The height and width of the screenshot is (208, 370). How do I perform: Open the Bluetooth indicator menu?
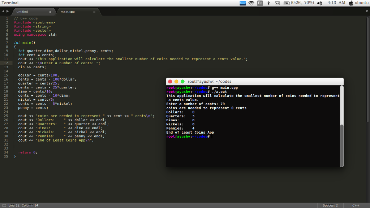tap(268, 3)
